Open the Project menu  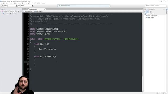16,3
